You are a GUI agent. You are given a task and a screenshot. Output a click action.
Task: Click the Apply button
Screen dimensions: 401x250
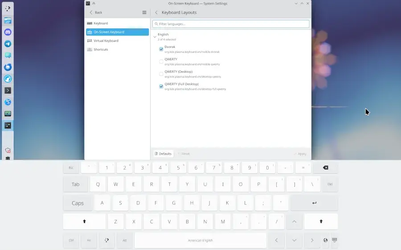[300, 154]
